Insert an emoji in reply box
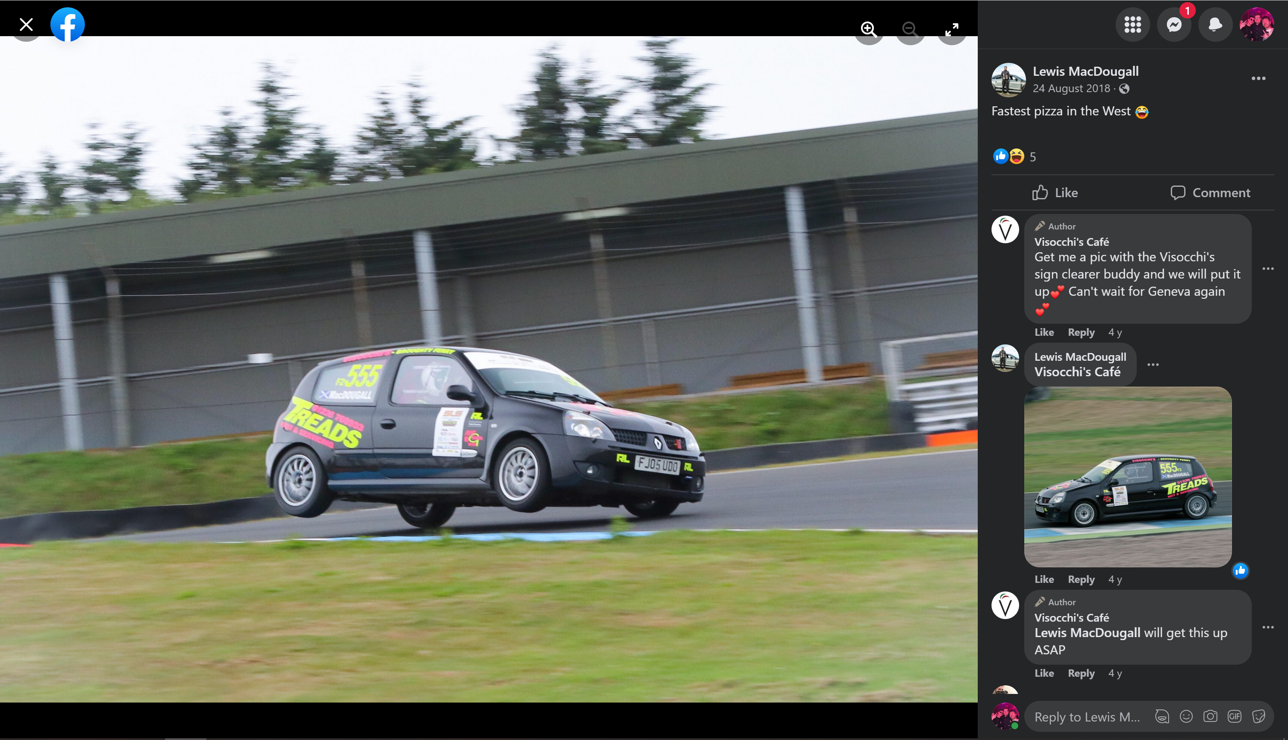 (x=1186, y=716)
